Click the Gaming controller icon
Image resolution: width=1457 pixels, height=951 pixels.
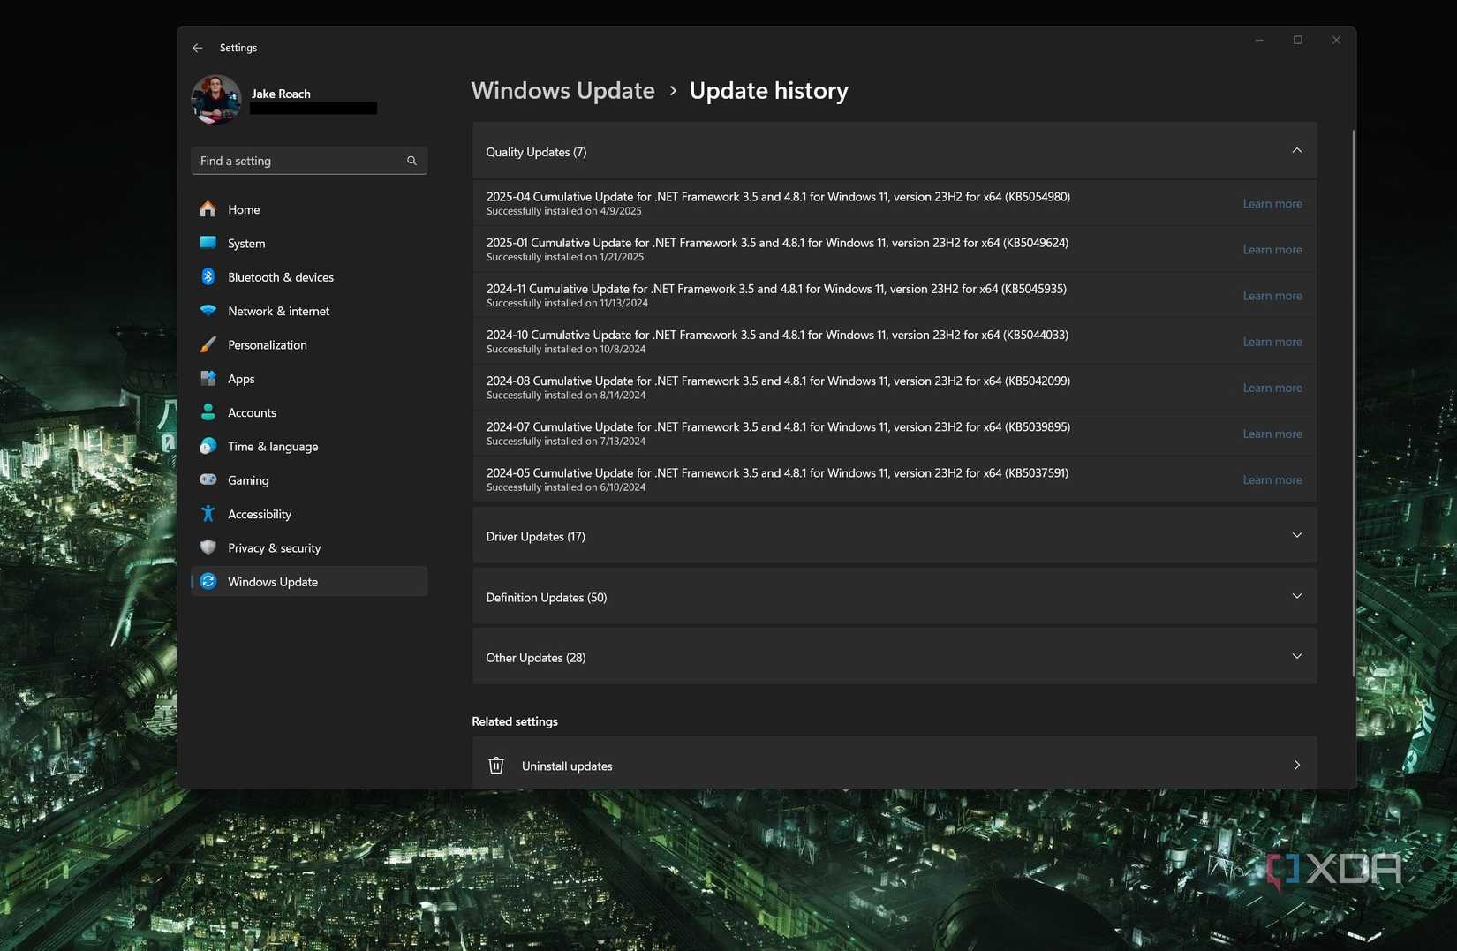(x=208, y=479)
